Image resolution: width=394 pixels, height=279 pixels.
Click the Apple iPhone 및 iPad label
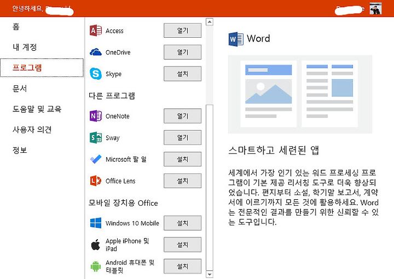[127, 245]
